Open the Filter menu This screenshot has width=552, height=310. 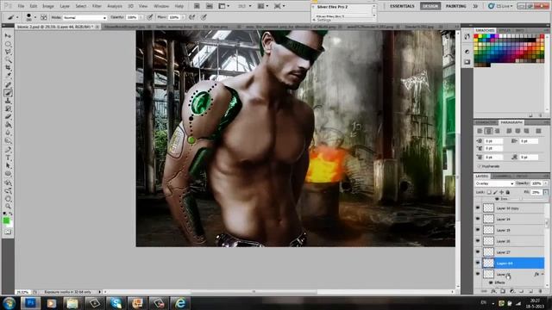[97, 6]
